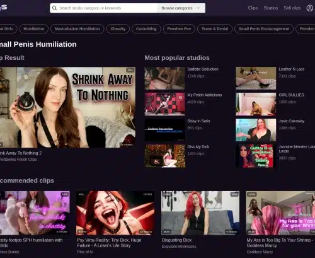The image size is (315, 258).
Task: Click My Fetish Addictions studio thumbnail
Action: coord(164,104)
